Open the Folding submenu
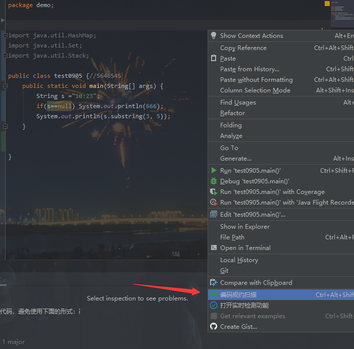Image resolution: width=354 pixels, height=349 pixels. [x=281, y=125]
